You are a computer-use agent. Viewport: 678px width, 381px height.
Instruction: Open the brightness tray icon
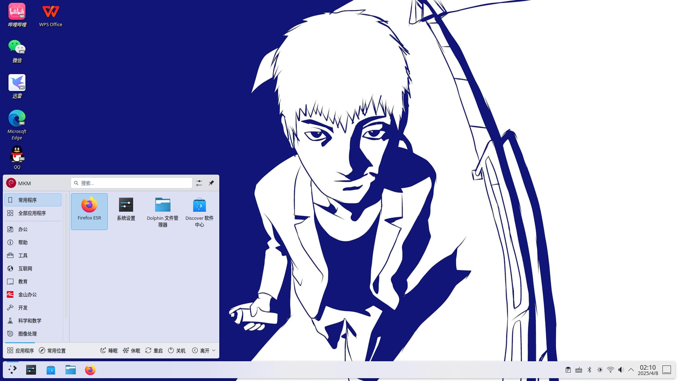click(x=600, y=370)
